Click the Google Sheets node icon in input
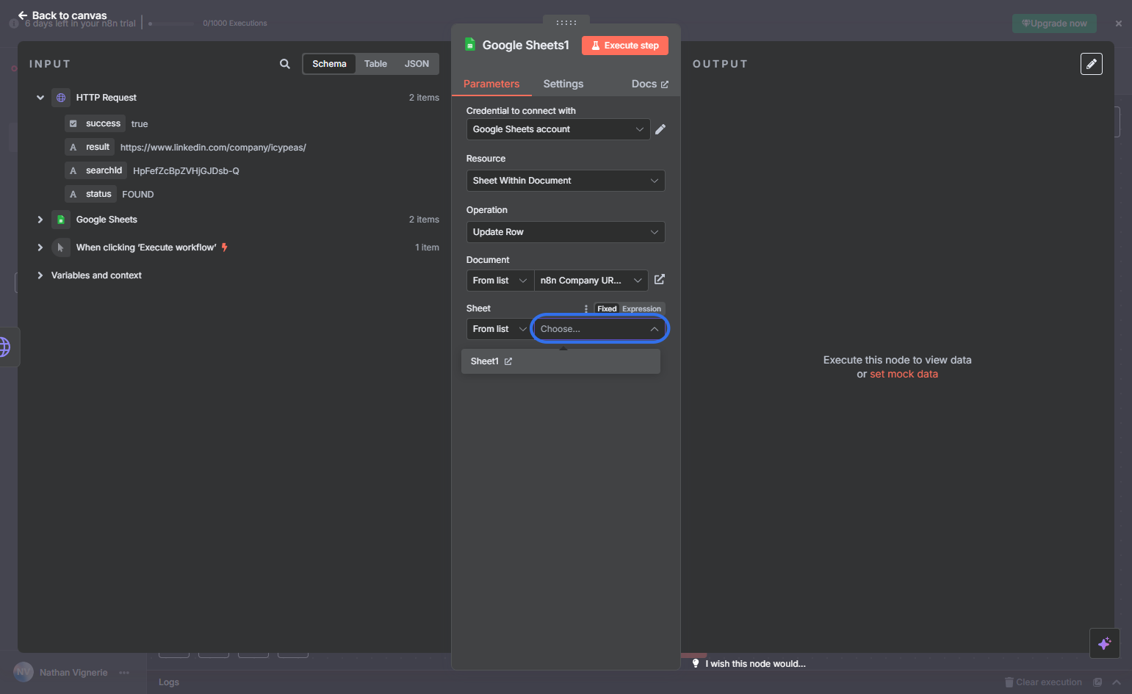 pyautogui.click(x=61, y=220)
